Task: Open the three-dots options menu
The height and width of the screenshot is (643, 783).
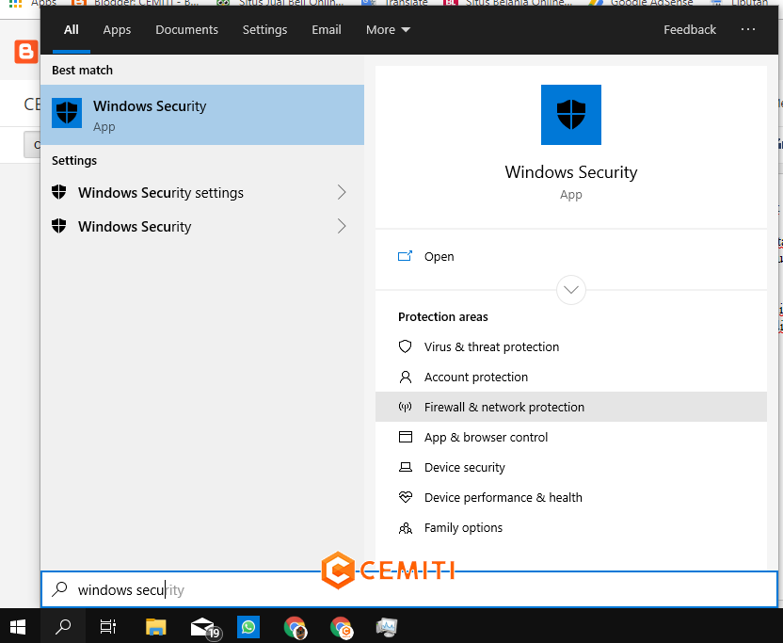Action: click(x=747, y=29)
